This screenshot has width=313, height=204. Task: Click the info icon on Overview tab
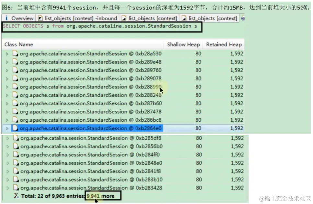[x=6, y=18]
